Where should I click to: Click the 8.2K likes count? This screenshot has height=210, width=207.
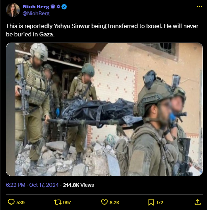click(x=114, y=202)
